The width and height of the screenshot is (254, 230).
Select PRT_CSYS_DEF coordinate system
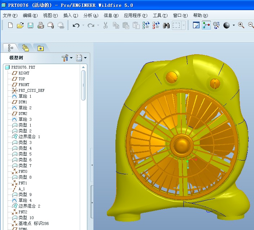click(x=28, y=90)
